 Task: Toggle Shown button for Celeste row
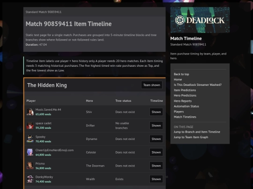coord(156,152)
